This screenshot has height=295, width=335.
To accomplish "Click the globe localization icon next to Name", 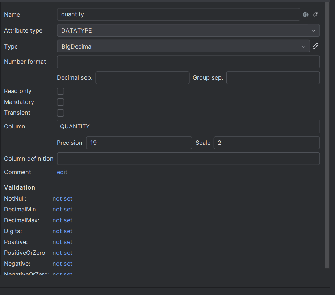I will pyautogui.click(x=306, y=14).
